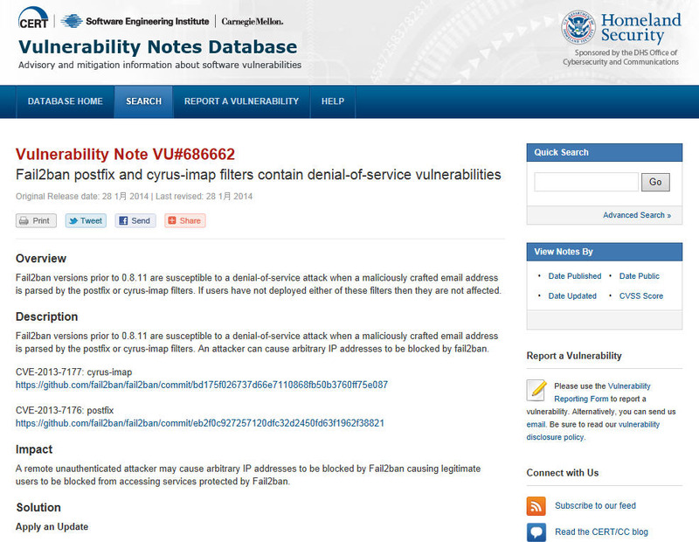The width and height of the screenshot is (699, 542).
Task: Click the vulnerability report notepad icon
Action: point(537,389)
